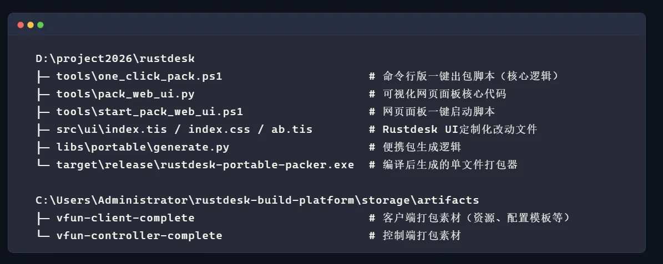This screenshot has width=663, height=264.
Task: Click the Rustdesk UI定制化改动文件 comment
Action: [x=459, y=130]
